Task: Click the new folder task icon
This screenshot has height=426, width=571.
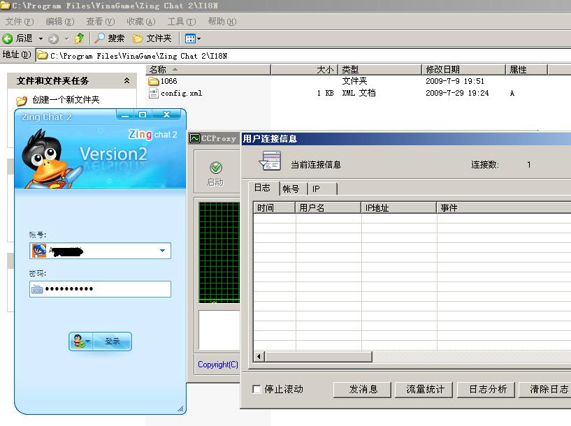Action: tap(22, 101)
